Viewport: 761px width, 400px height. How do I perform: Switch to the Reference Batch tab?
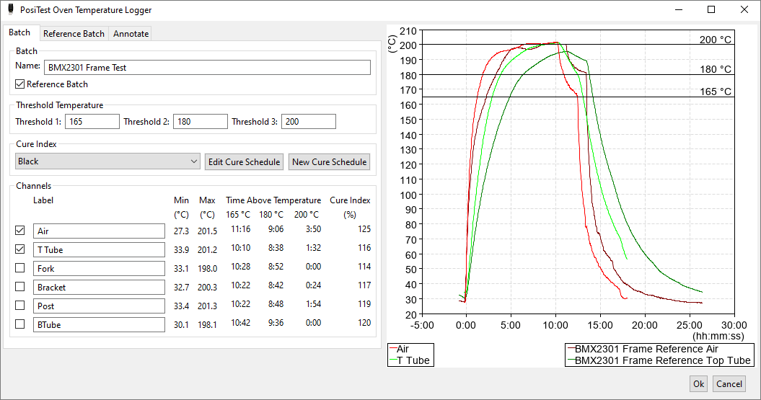(x=74, y=33)
